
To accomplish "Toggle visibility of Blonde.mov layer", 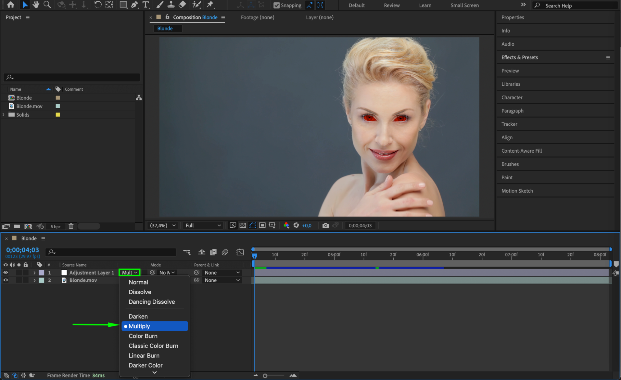I will 6,280.
